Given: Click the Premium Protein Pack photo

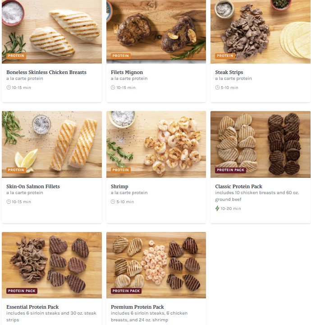Looking at the screenshot, I should click(156, 265).
